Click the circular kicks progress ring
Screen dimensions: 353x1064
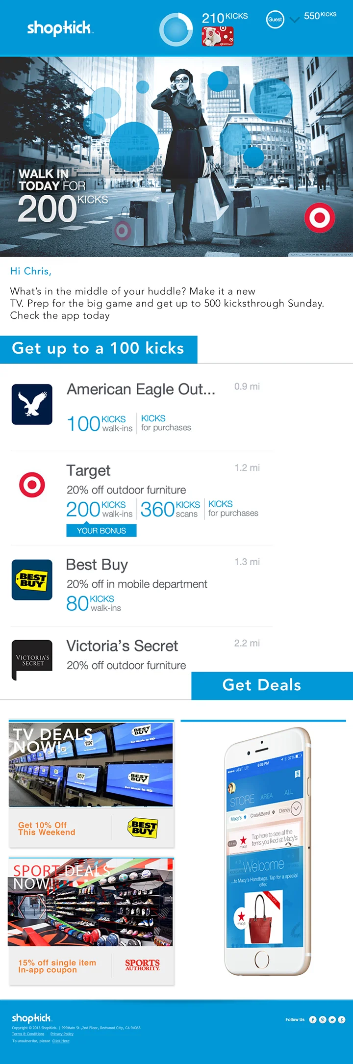point(176,29)
